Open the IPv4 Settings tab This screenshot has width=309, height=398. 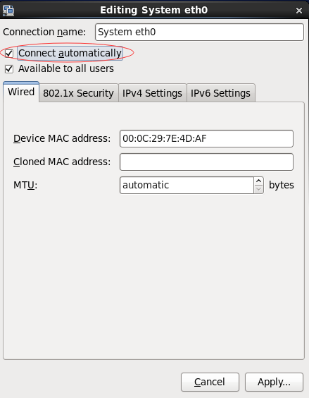coord(153,93)
